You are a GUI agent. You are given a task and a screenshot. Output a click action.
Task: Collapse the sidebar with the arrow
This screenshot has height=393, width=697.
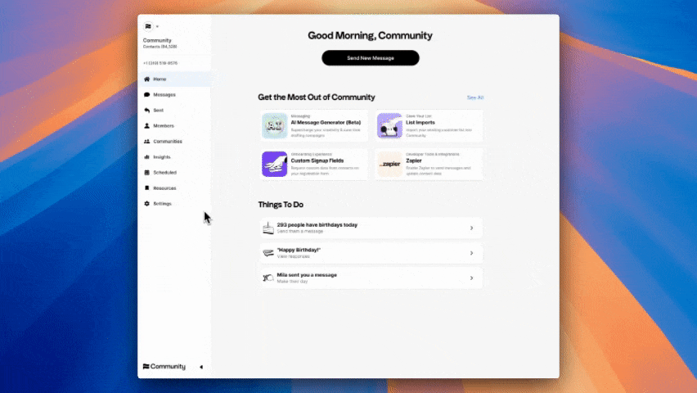[x=201, y=367]
